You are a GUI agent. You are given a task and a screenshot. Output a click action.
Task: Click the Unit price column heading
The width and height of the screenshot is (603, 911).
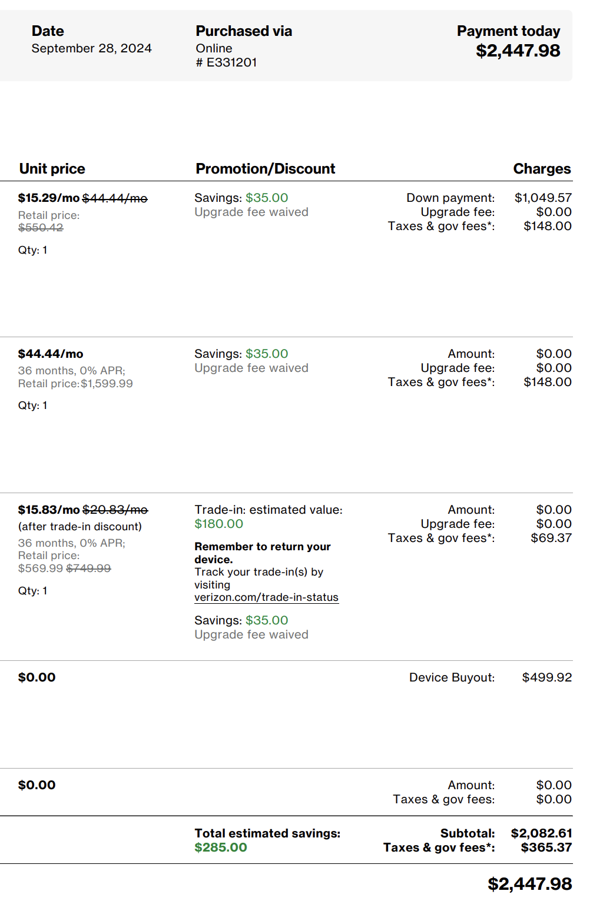point(52,169)
